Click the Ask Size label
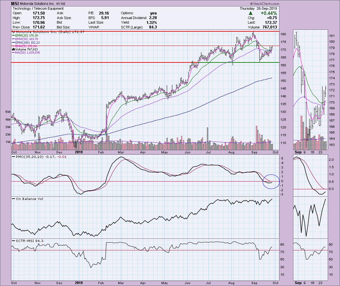 pos(64,18)
